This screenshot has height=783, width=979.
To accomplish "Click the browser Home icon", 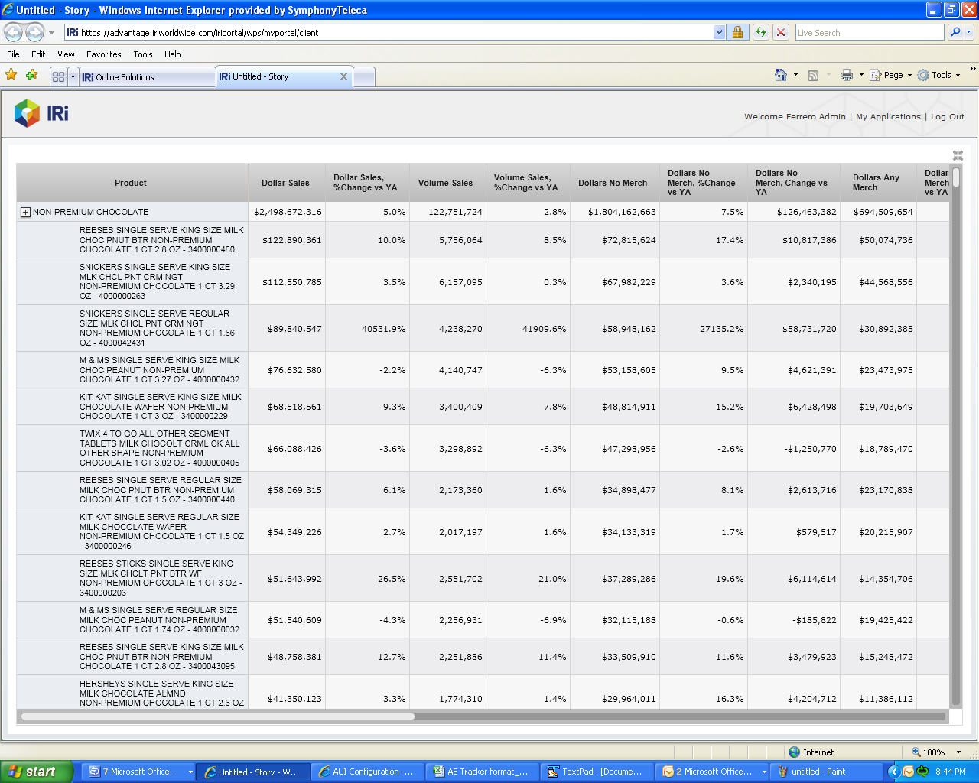I will click(x=780, y=75).
